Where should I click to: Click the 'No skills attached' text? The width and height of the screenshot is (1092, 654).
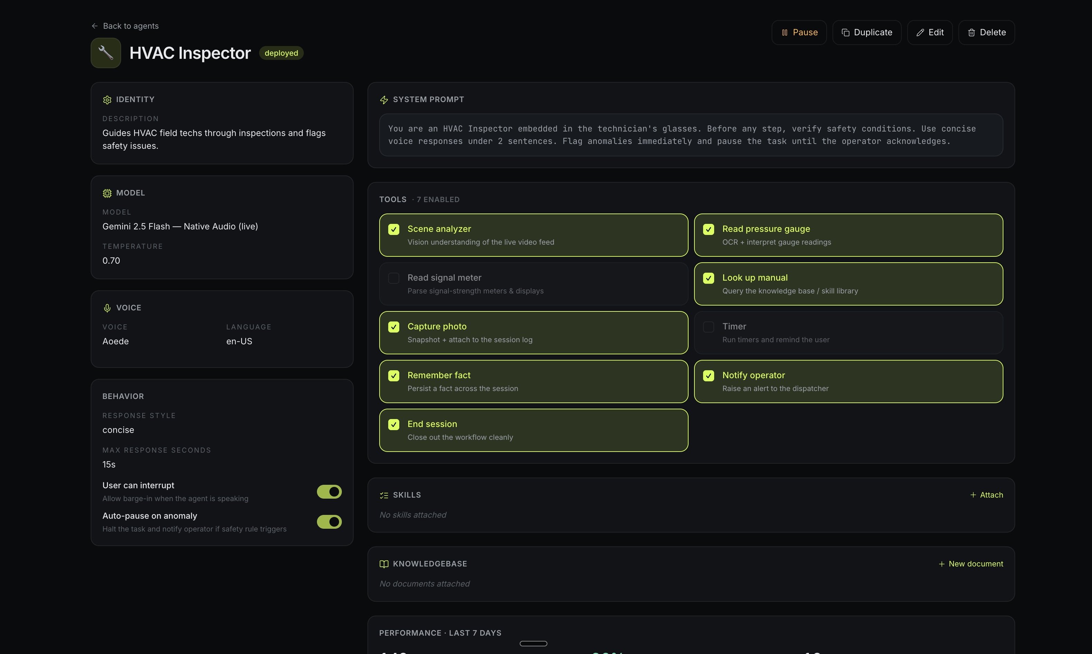(413, 515)
